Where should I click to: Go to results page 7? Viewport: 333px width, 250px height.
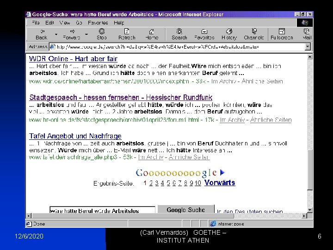coord(180,183)
